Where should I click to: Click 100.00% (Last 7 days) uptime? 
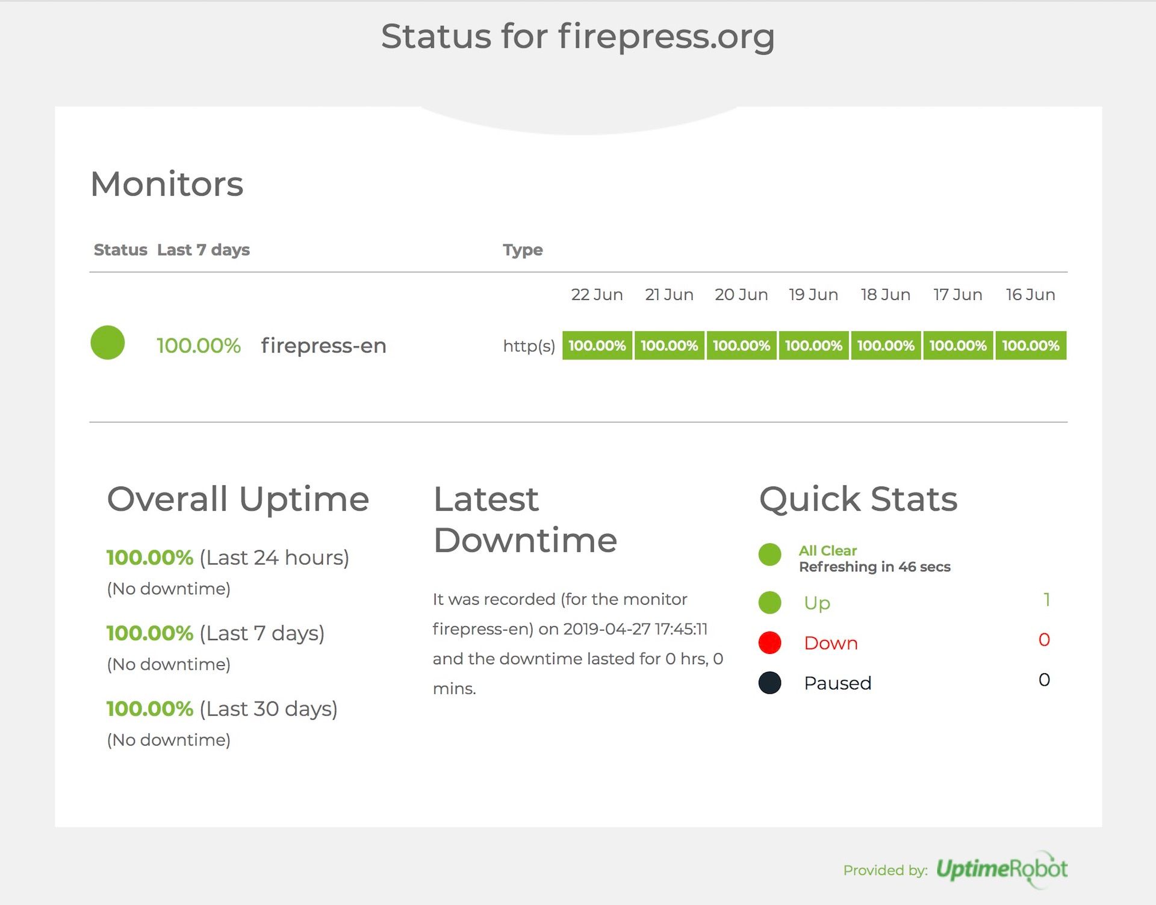click(x=216, y=633)
